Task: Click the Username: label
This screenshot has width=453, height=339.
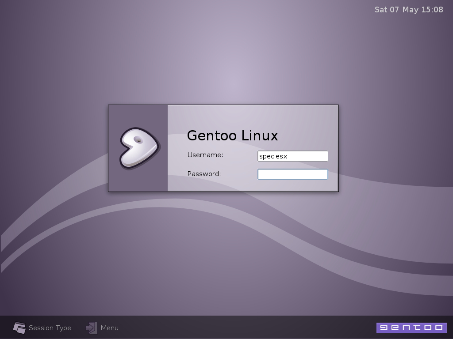Action: (x=205, y=155)
